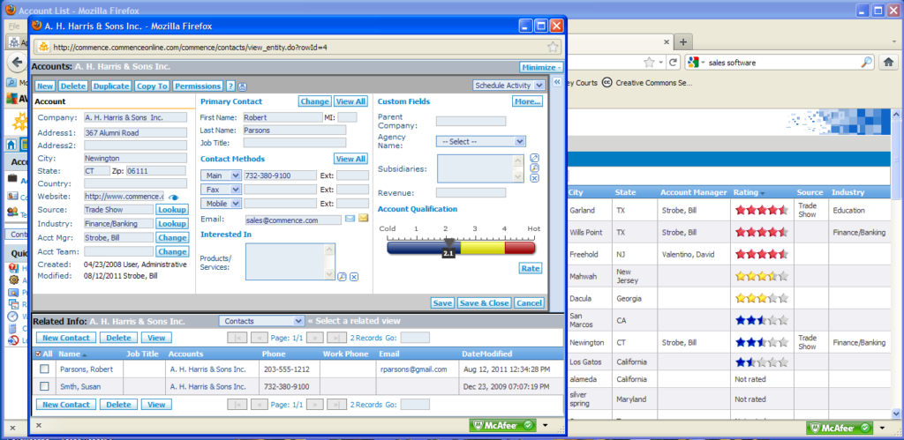Viewport: 904px width, 440px height.
Task: Open McAfee dropdown arrow in popup status bar
Action: pos(545,426)
